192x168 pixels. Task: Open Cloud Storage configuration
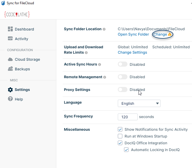pos(27,59)
